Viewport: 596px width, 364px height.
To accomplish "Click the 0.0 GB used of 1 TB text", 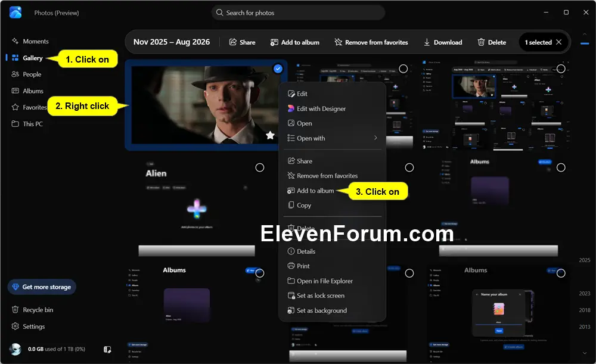I will point(57,349).
